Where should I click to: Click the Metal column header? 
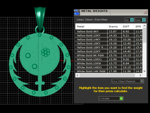point(91,26)
